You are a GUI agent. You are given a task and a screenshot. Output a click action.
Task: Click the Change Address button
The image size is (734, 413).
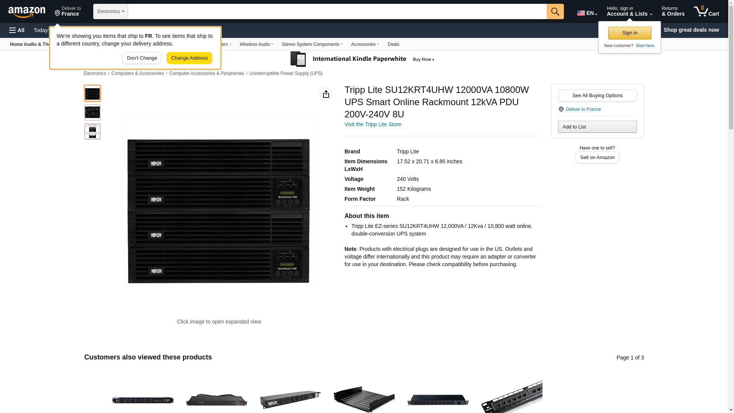pos(189,58)
